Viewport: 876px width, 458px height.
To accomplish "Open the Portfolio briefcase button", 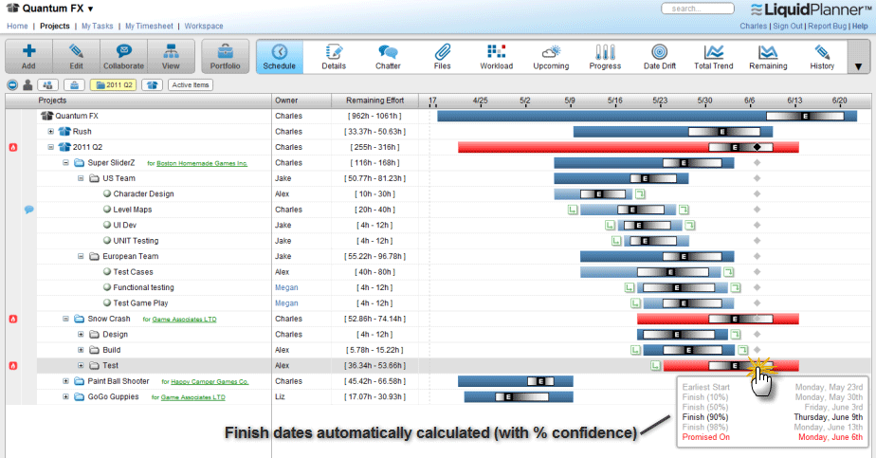I will tap(225, 56).
